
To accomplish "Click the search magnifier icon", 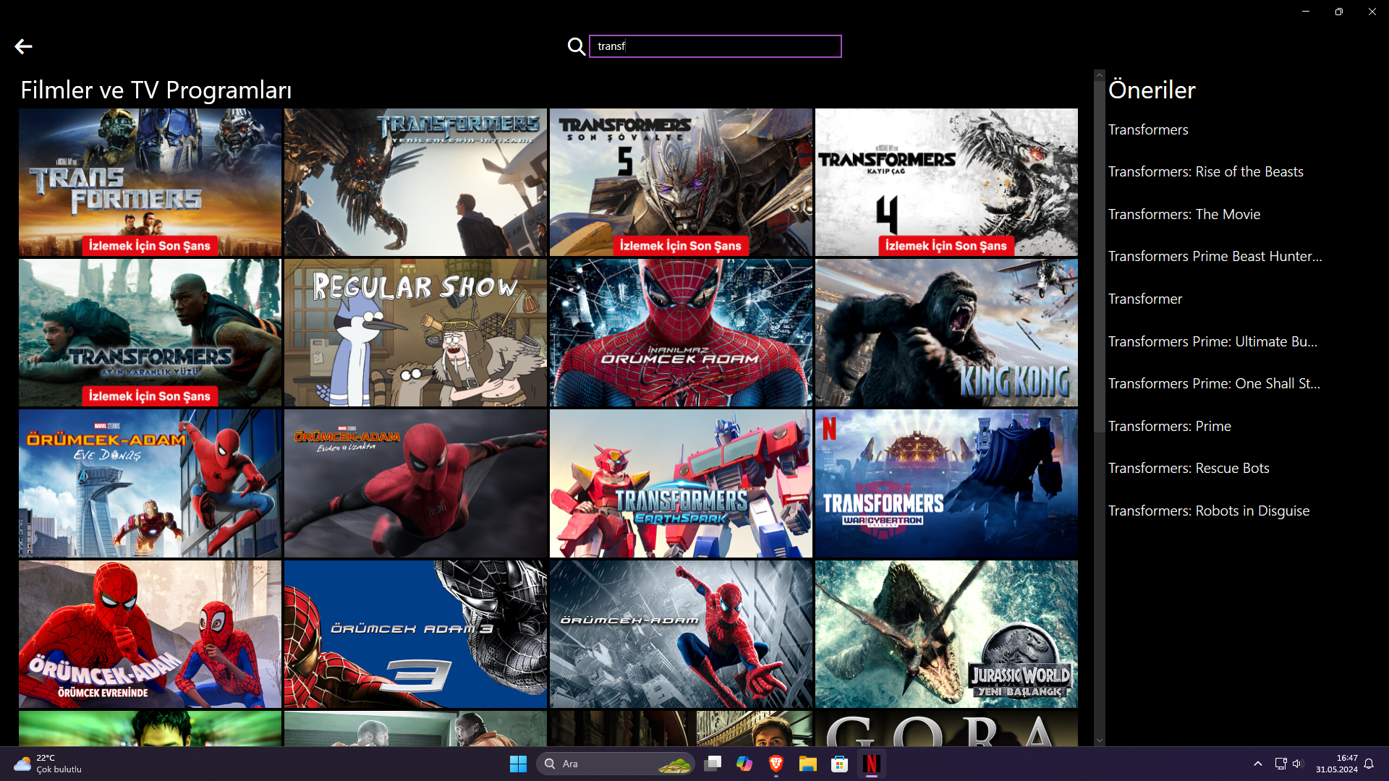I will (x=576, y=47).
